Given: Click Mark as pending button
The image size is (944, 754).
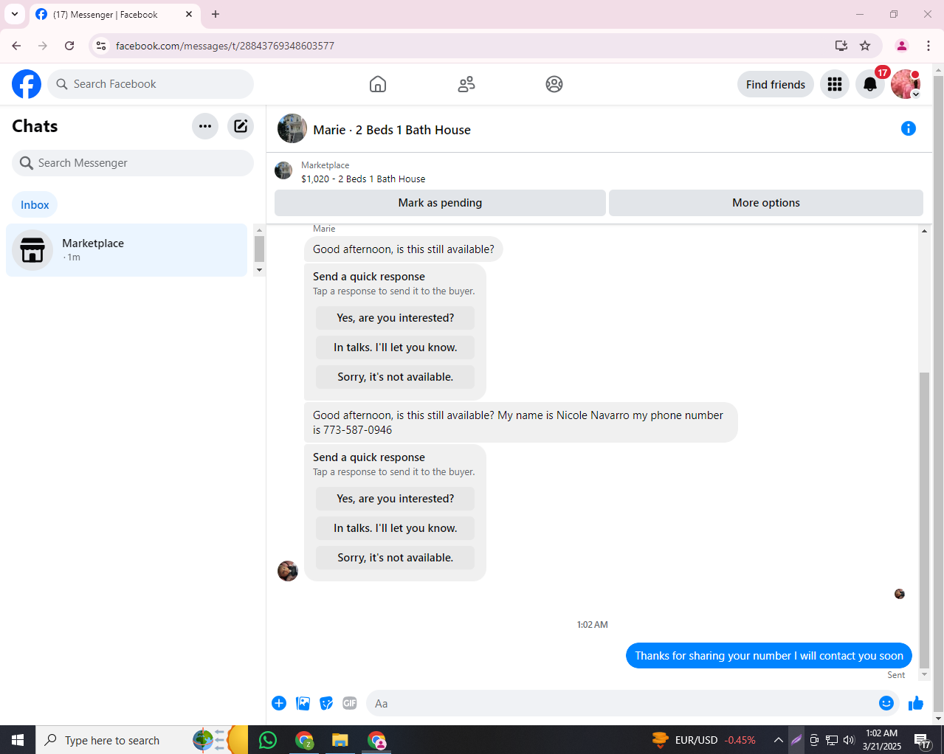Looking at the screenshot, I should tap(440, 203).
